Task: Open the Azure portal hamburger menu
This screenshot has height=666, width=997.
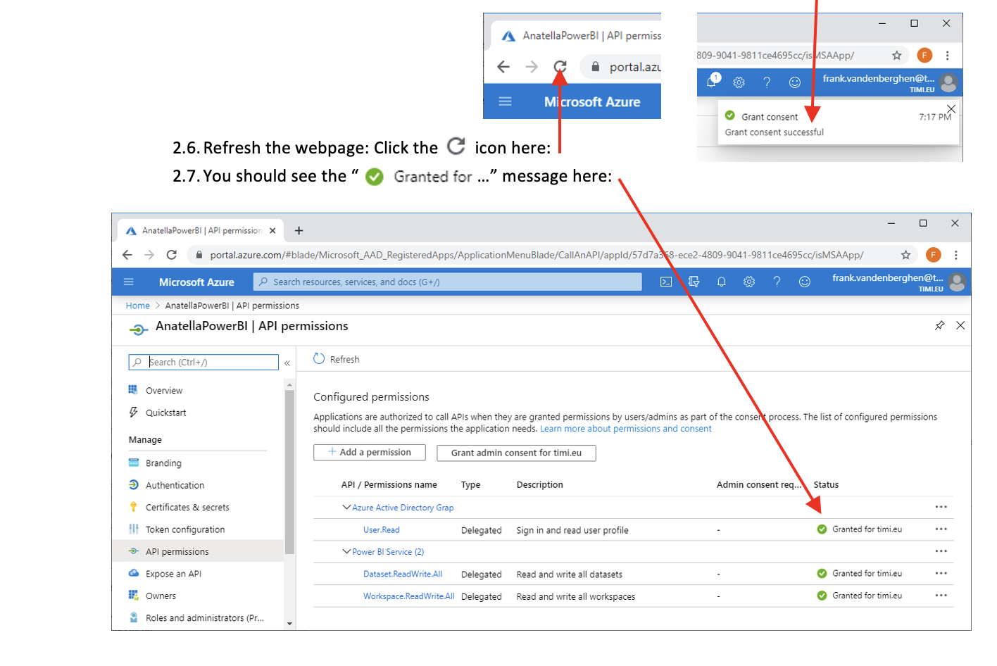Action: pos(128,282)
